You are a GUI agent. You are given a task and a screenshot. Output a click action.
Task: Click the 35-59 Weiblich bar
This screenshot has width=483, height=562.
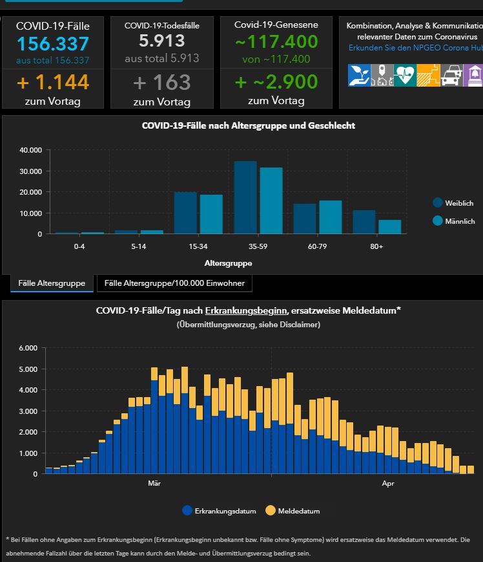coord(245,197)
